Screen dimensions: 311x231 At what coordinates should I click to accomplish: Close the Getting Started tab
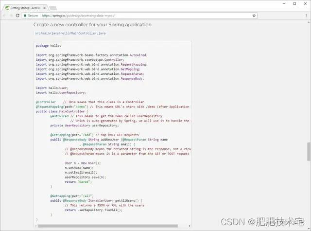coord(44,8)
